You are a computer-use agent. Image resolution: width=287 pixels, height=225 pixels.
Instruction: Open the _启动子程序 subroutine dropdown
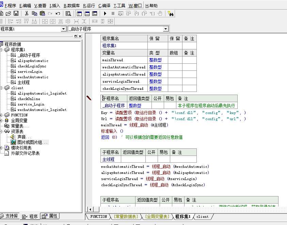pyautogui.click(x=165, y=29)
